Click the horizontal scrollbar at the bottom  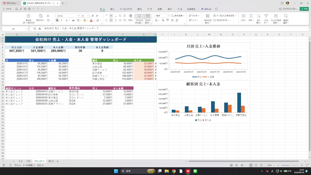tap(243, 161)
